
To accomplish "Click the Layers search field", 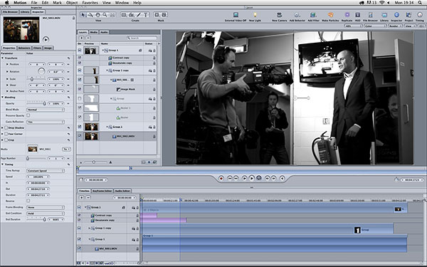I will tap(142, 38).
